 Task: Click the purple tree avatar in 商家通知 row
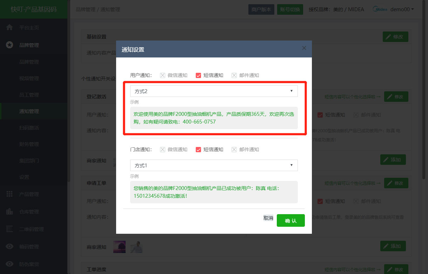click(119, 247)
